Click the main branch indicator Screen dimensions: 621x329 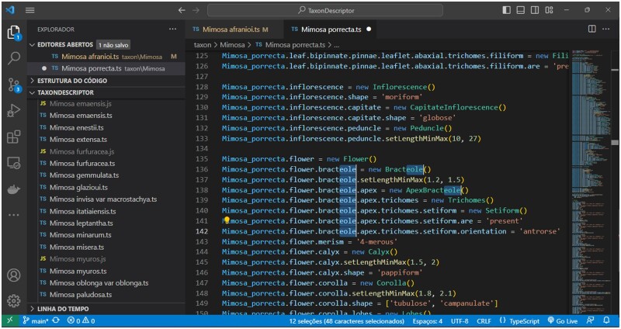coord(35,321)
